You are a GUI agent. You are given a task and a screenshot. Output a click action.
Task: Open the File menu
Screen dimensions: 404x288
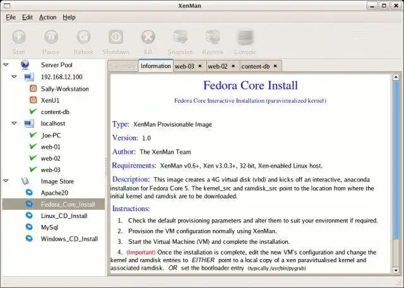(x=11, y=17)
